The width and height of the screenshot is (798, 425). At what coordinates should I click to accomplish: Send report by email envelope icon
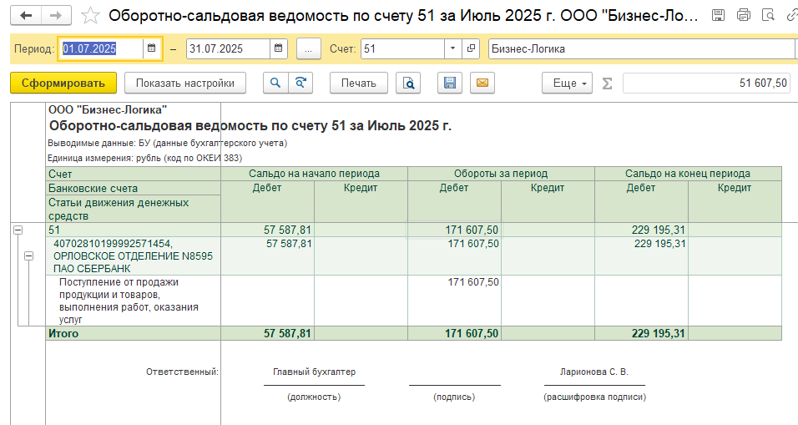point(482,83)
